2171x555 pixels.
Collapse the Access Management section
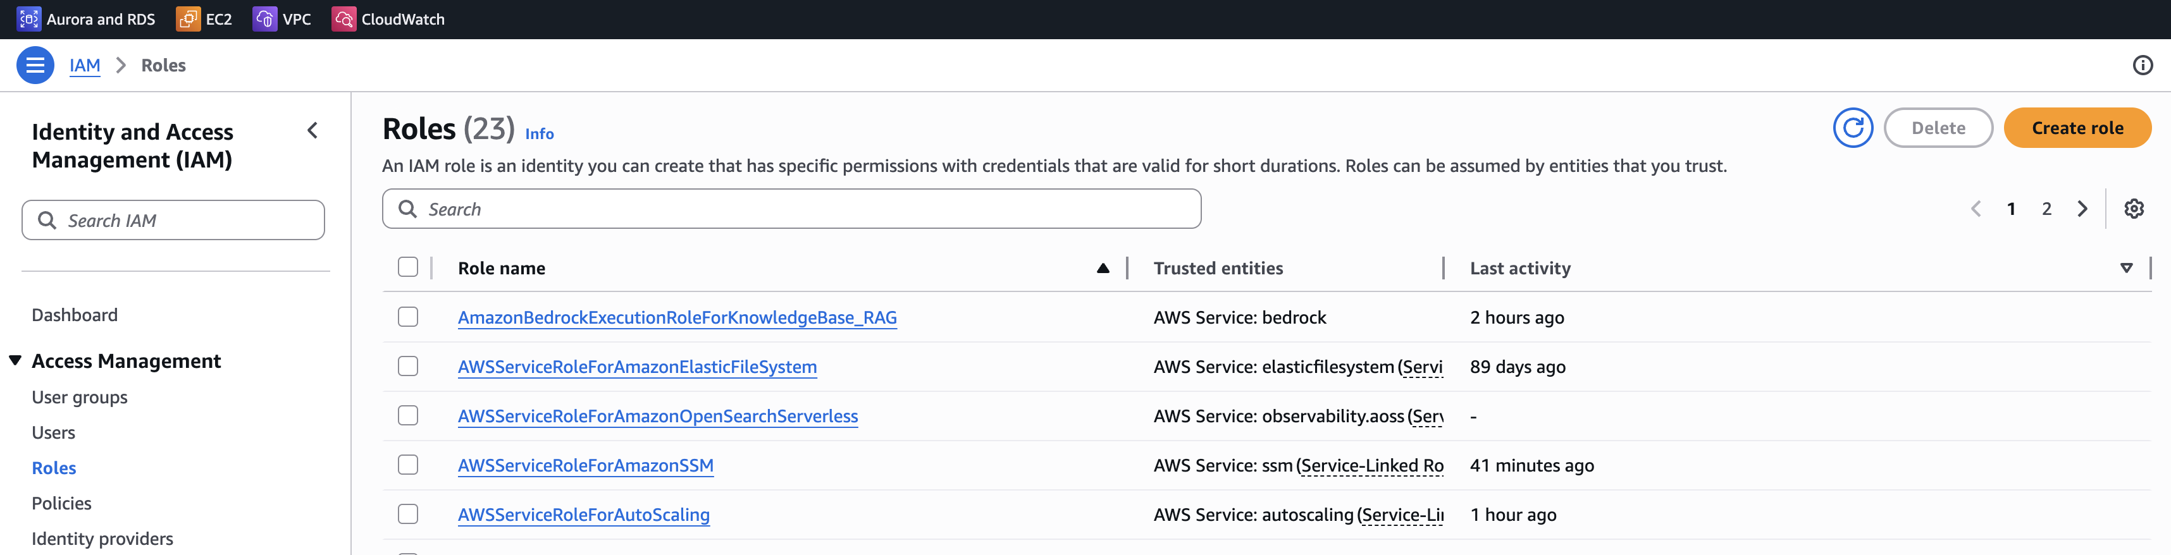pyautogui.click(x=15, y=360)
